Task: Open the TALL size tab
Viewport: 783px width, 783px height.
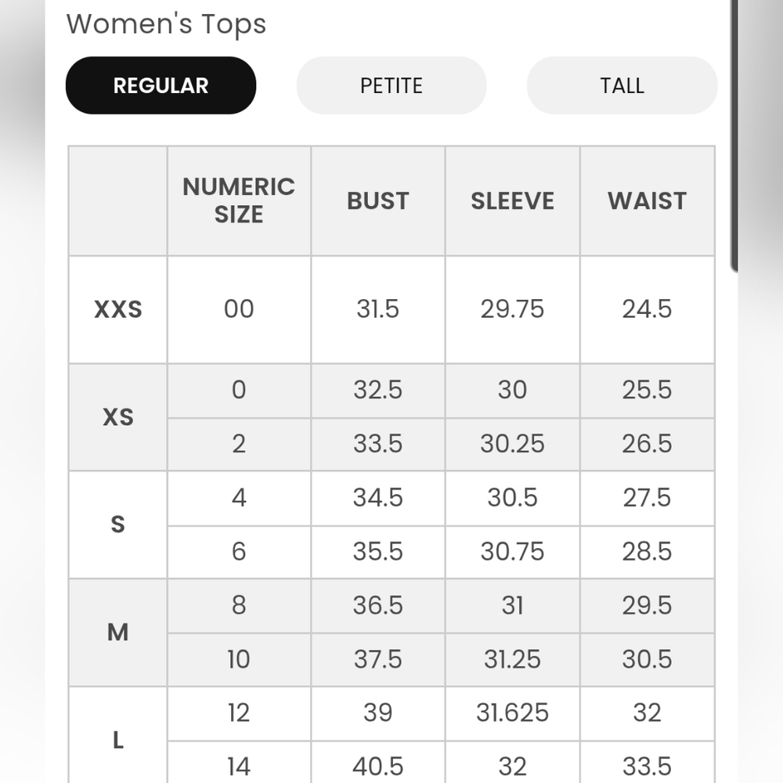Action: click(622, 85)
